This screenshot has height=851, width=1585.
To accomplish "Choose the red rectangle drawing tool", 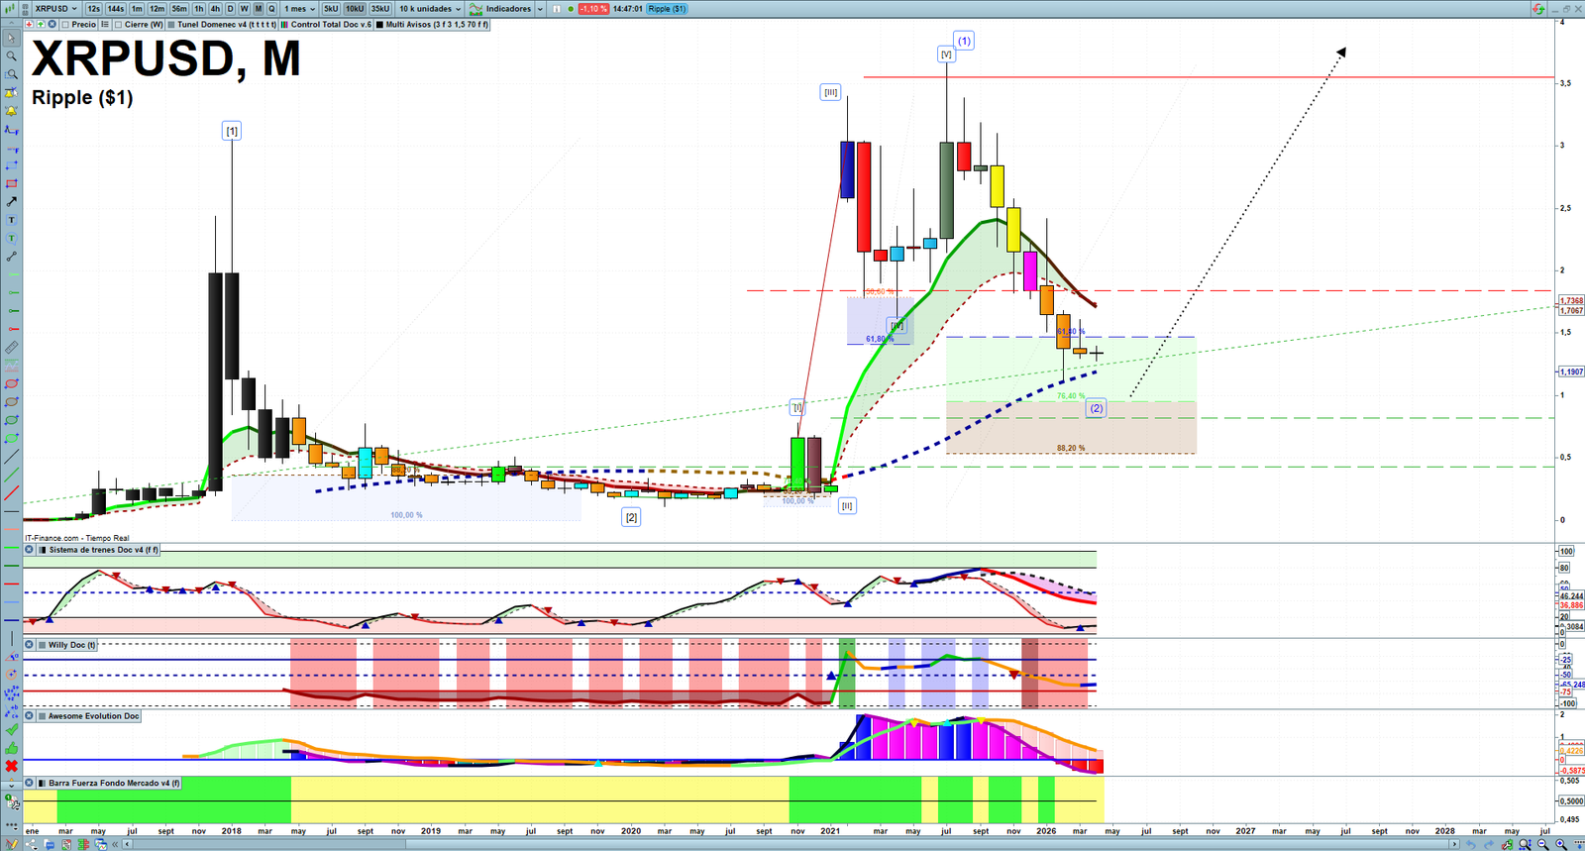I will [x=11, y=183].
